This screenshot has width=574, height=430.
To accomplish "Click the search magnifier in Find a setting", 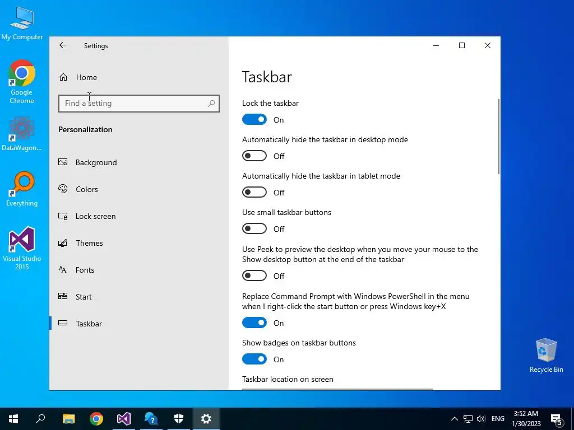I will (x=211, y=104).
